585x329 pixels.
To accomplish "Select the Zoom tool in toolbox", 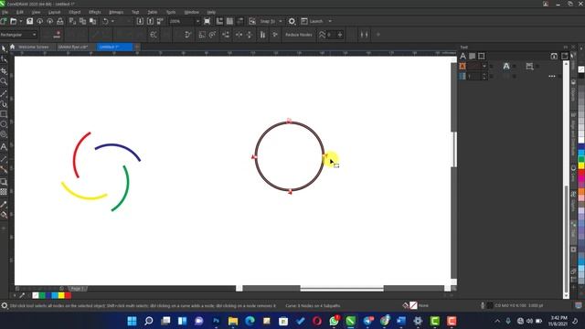I will [4, 81].
